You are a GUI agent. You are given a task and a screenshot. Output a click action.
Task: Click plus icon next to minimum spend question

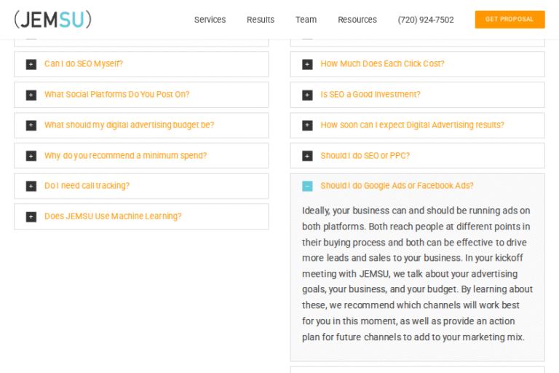click(31, 156)
